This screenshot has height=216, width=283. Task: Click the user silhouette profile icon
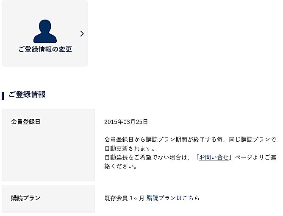click(x=45, y=31)
